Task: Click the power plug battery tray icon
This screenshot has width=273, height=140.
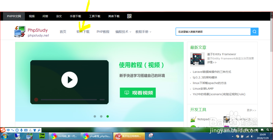Action: 242,136
